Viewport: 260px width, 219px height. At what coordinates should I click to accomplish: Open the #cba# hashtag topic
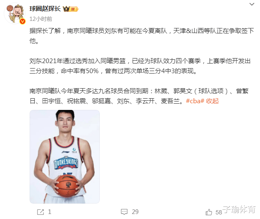pyautogui.click(x=195, y=101)
